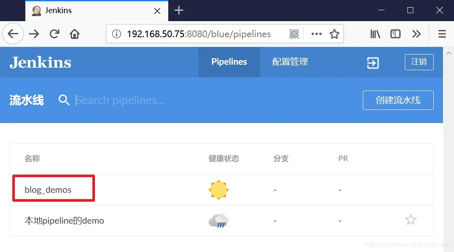
Task: Click the pipeline search magnifier icon
Action: 64,100
